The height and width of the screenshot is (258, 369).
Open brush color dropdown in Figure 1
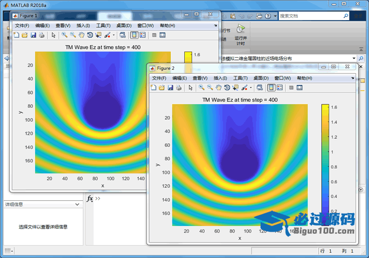coord(114,35)
